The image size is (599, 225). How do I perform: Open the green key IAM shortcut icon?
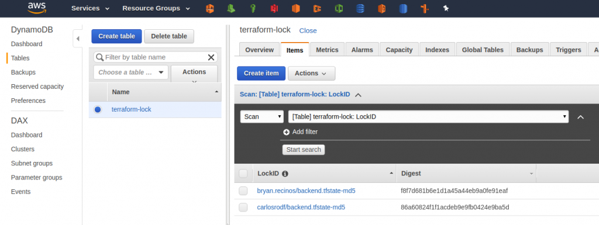[253, 8]
